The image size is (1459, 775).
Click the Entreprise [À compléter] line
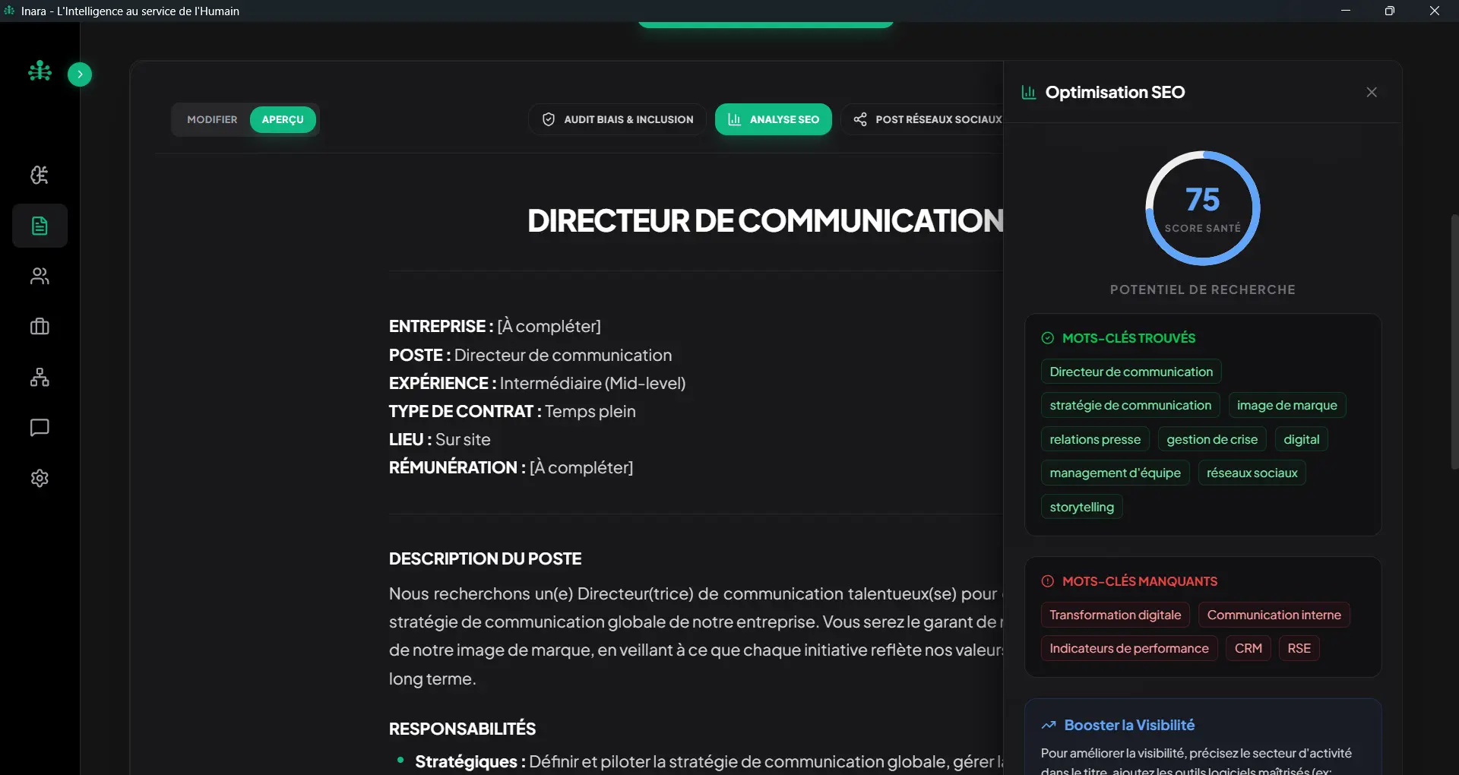coord(495,326)
